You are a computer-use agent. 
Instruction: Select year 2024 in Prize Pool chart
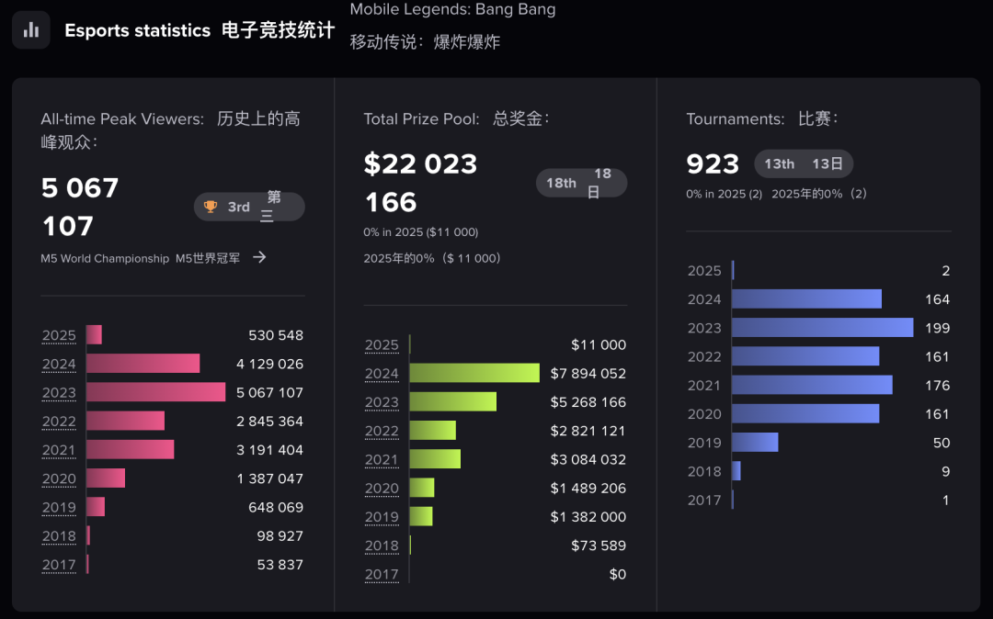[x=382, y=374]
